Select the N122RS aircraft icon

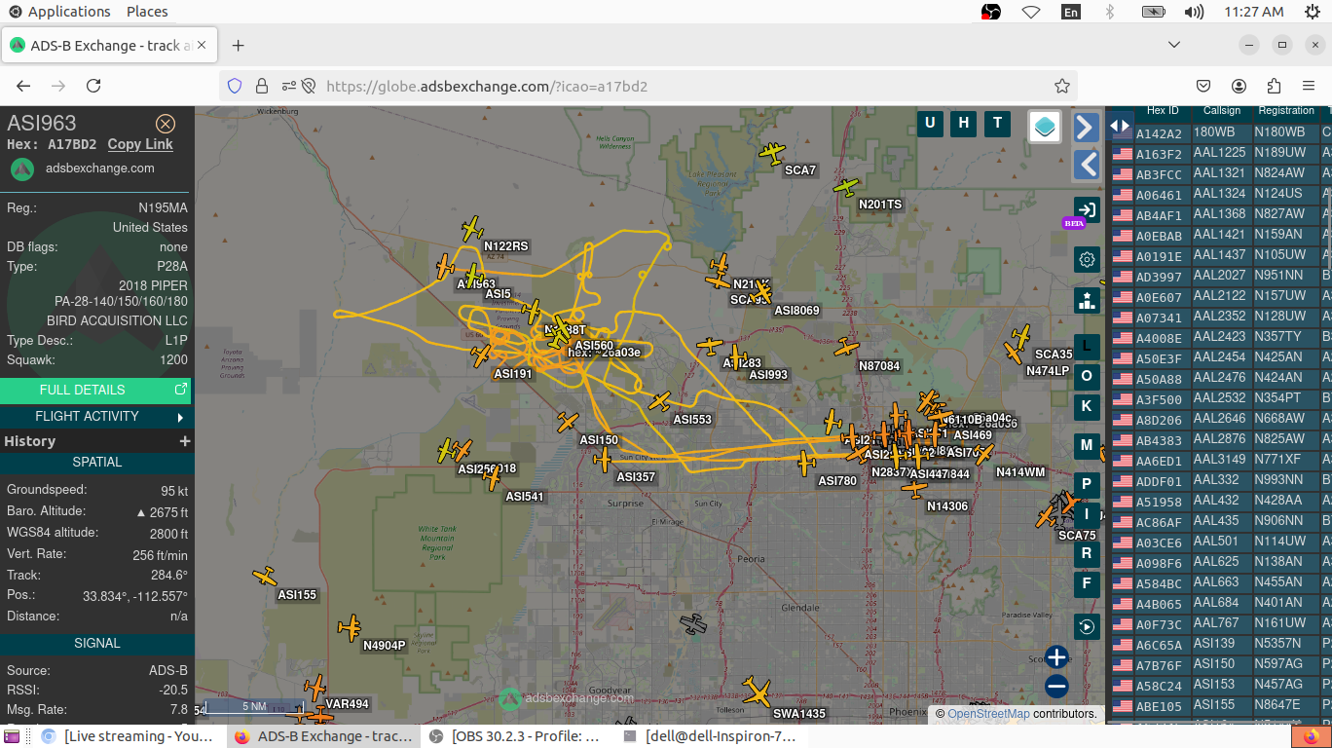[472, 230]
